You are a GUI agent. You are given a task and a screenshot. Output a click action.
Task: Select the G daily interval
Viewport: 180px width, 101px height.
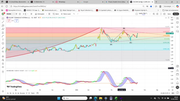coord(25,14)
